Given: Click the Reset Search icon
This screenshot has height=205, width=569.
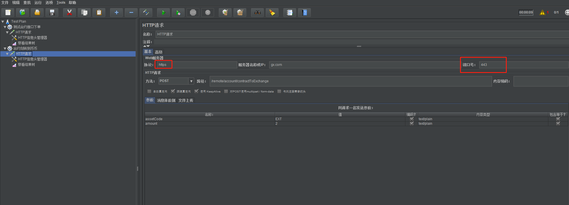Looking at the screenshot, I should [x=272, y=12].
